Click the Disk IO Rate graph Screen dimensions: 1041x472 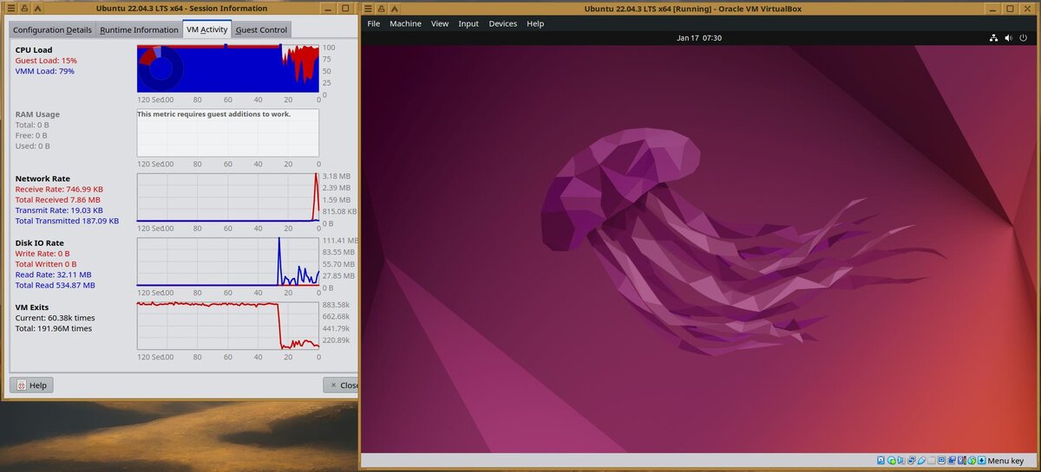228,262
